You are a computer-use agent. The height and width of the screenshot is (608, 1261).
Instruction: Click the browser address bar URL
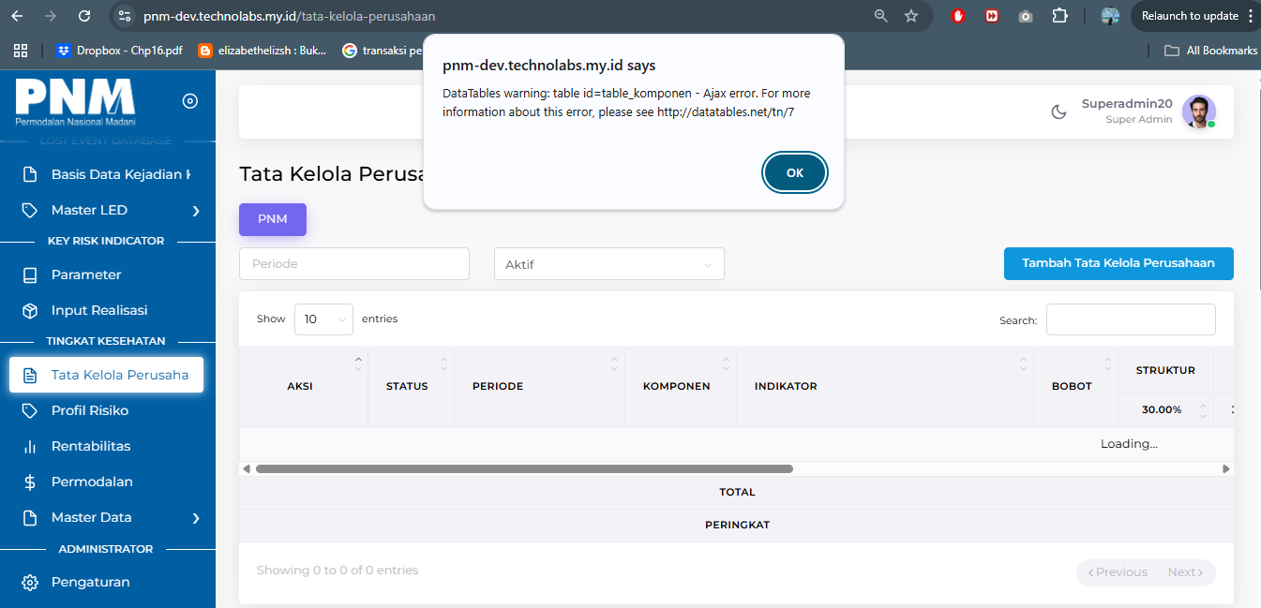pos(289,16)
